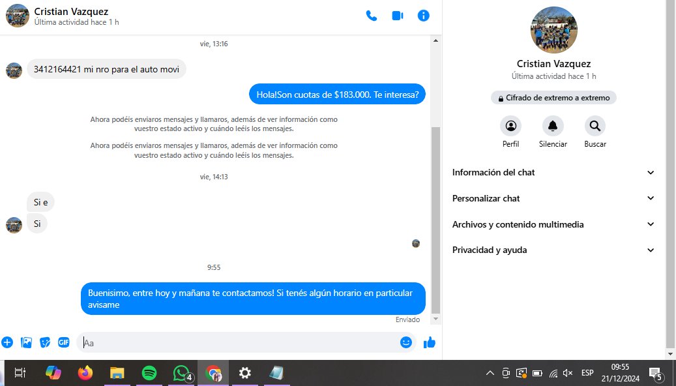
Task: Open Spotify from the taskbar
Action: click(149, 373)
